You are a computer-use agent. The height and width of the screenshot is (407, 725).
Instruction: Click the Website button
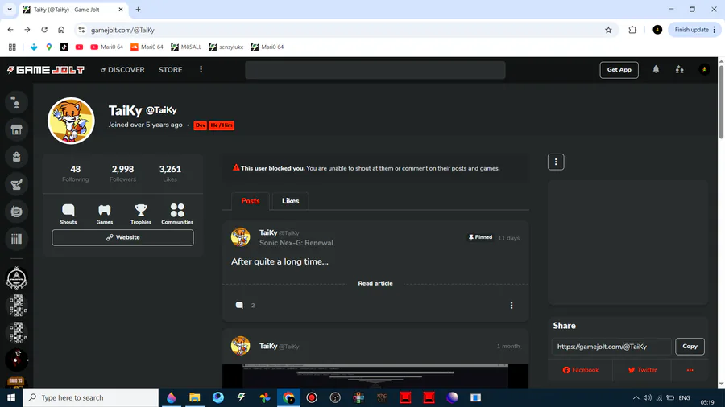tap(122, 237)
